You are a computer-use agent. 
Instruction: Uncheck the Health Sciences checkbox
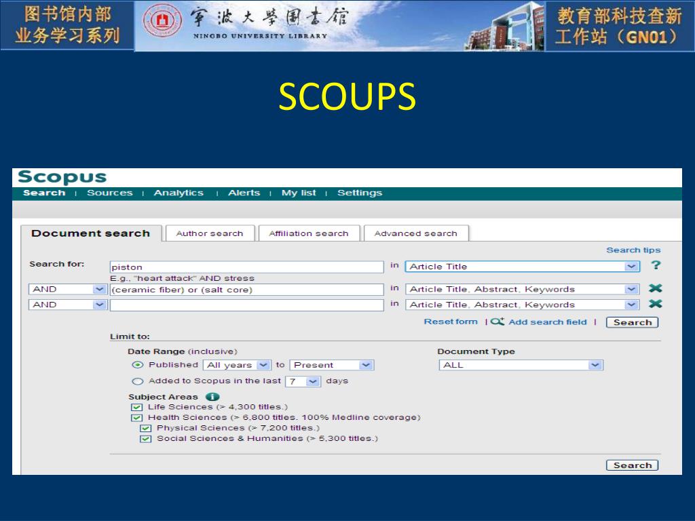136,418
